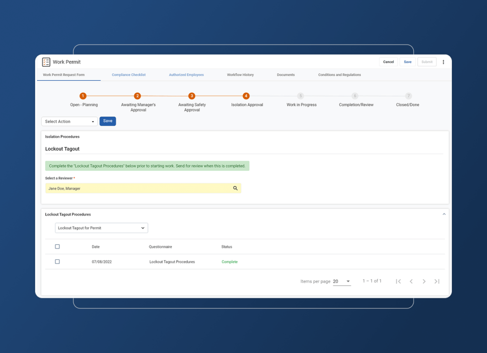This screenshot has width=487, height=353.
Task: Open the Select Action dropdown
Action: tap(69, 121)
